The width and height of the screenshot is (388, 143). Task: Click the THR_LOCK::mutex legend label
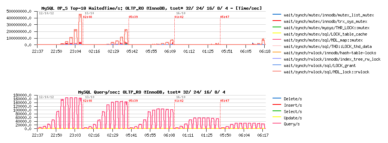[327, 28]
